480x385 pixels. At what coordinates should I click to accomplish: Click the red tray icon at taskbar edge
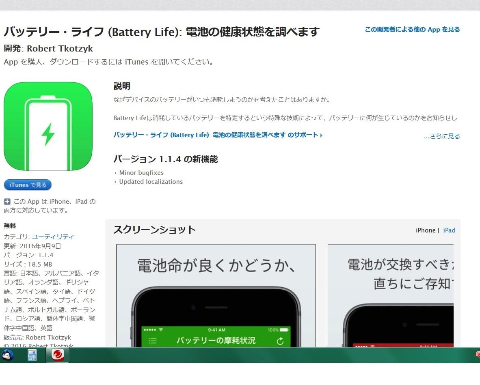(478, 355)
